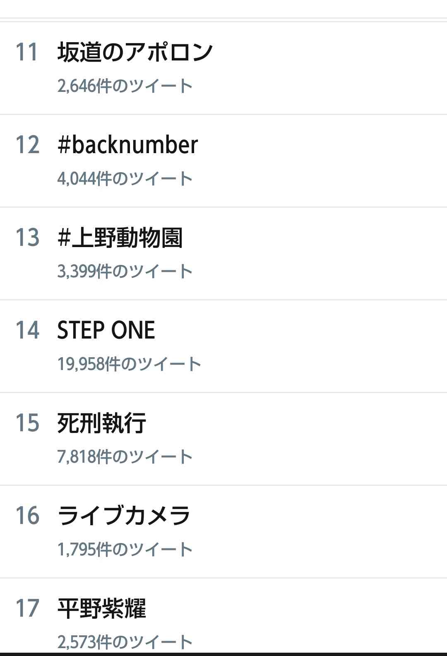Select the 4,044件のツイート count
Screen dimensions: 447x656
tap(125, 178)
